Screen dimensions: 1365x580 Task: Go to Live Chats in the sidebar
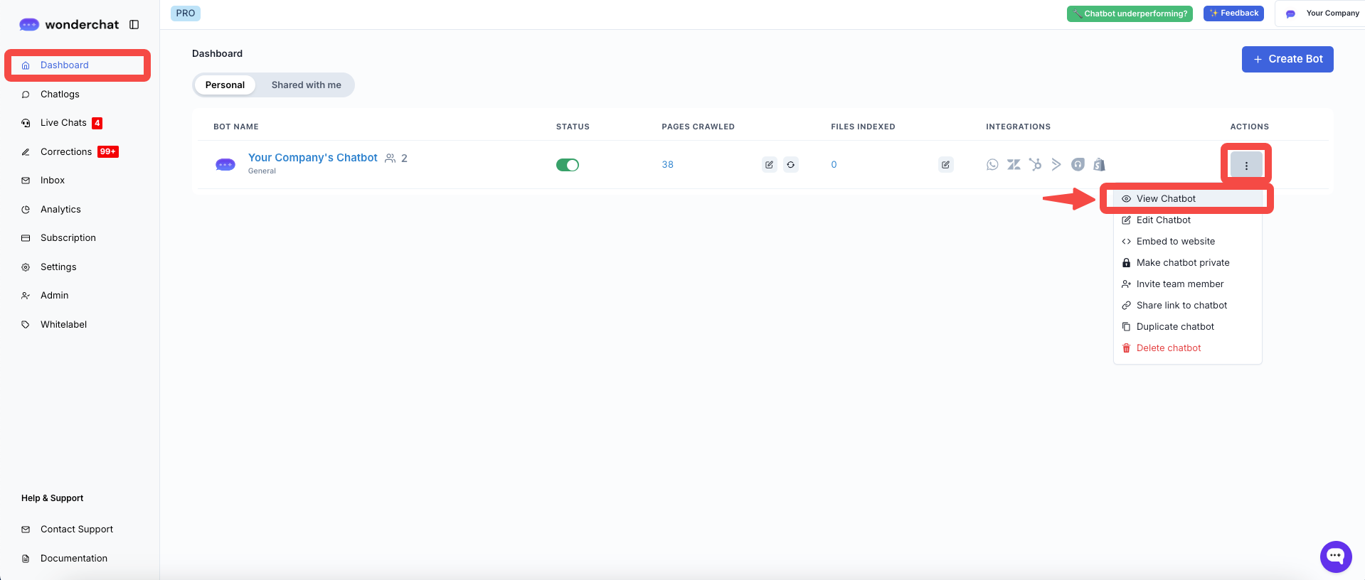pos(63,123)
